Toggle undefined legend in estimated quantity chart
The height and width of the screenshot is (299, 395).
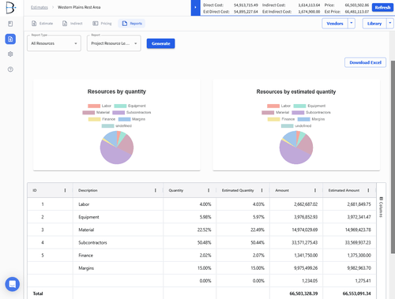[x=296, y=125]
